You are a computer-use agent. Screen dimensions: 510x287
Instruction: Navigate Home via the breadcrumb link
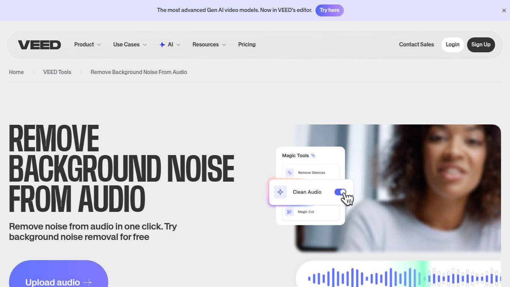pos(16,72)
